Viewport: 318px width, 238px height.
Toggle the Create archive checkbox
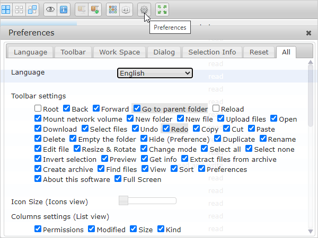(38, 169)
